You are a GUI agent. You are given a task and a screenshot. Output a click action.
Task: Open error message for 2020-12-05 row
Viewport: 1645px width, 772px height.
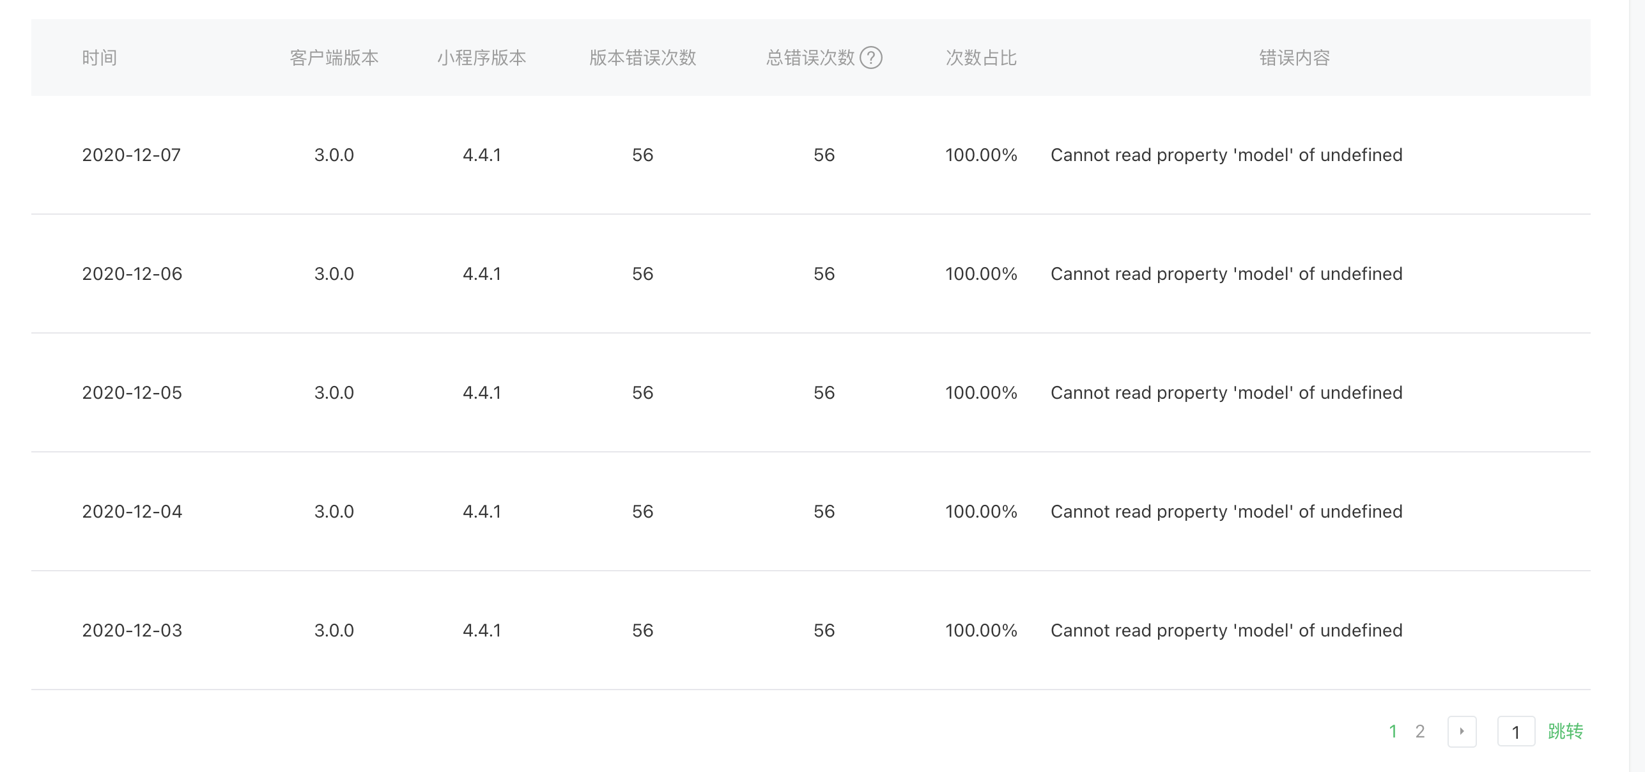click(1226, 392)
